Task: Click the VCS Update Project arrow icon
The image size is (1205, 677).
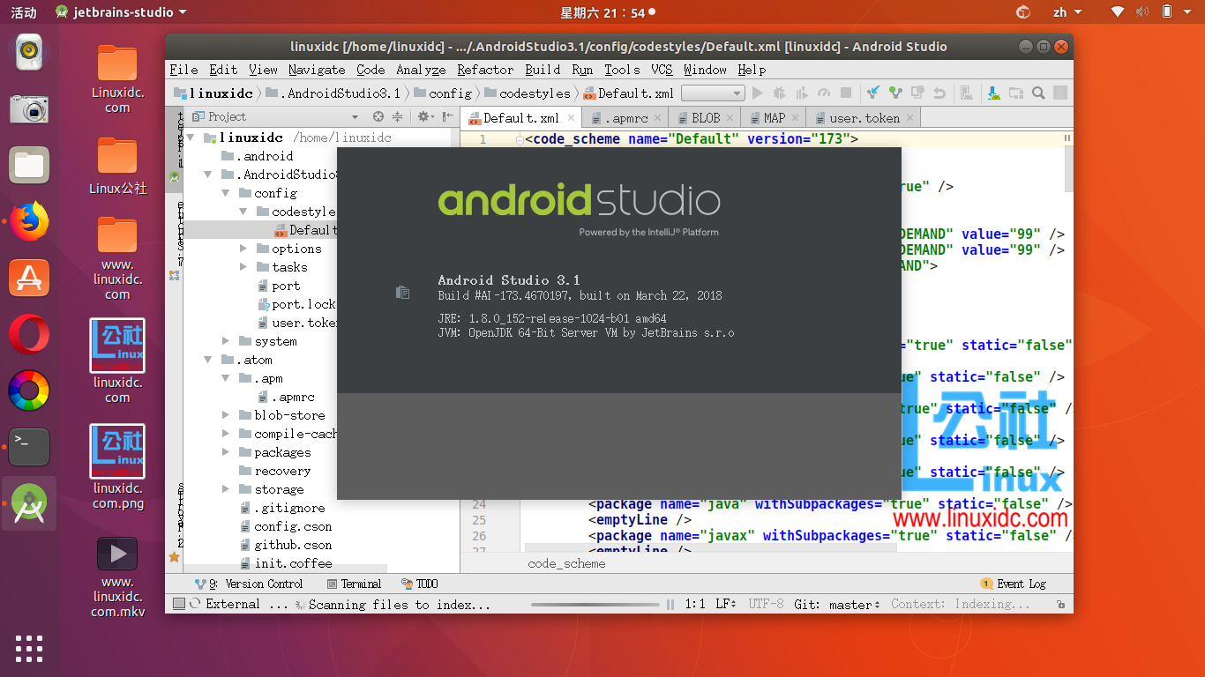Action: 873,93
